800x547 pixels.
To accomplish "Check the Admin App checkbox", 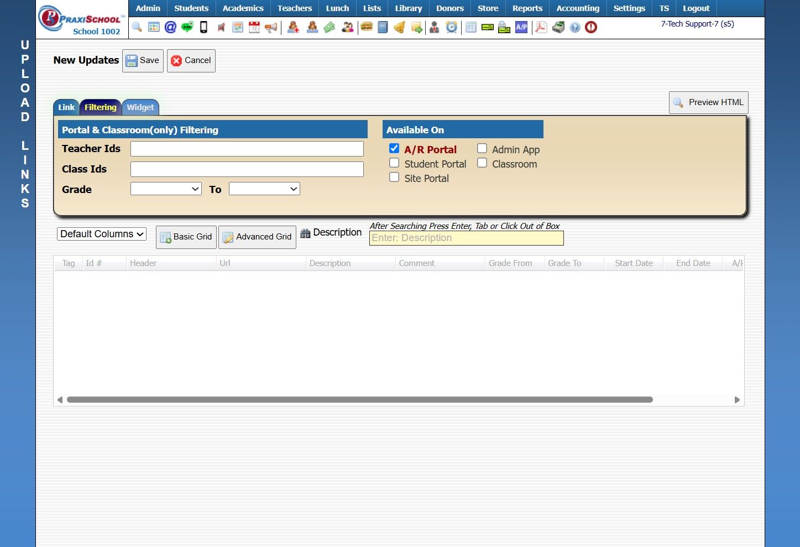I will point(482,148).
